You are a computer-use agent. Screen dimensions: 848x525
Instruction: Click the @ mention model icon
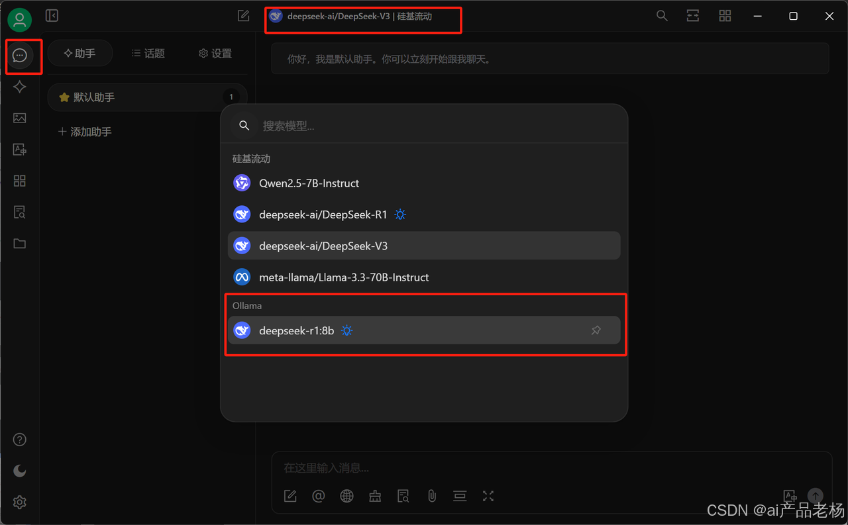click(x=319, y=496)
